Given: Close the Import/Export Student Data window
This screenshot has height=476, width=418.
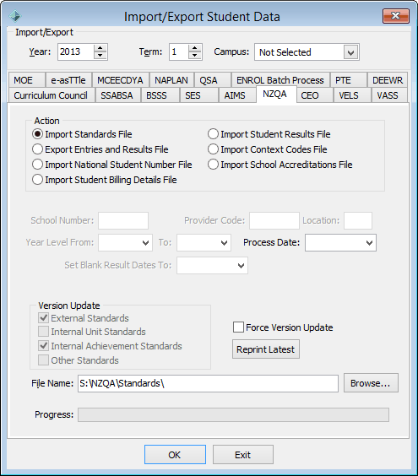Looking at the screenshot, I should tap(395, 16).
